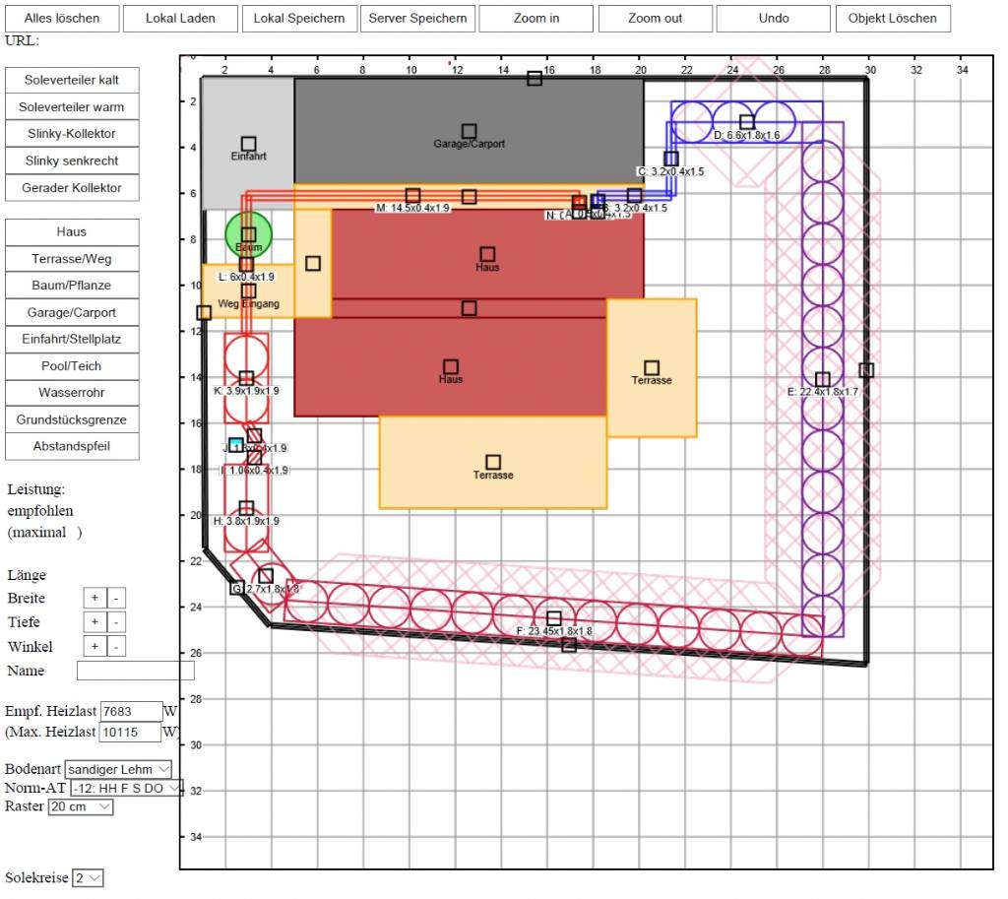Select top boundary handle near 16
The width and height of the screenshot is (1008, 899).
[535, 79]
